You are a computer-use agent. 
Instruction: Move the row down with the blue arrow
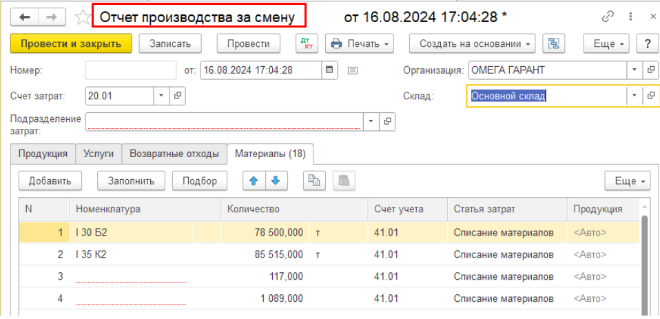(276, 181)
